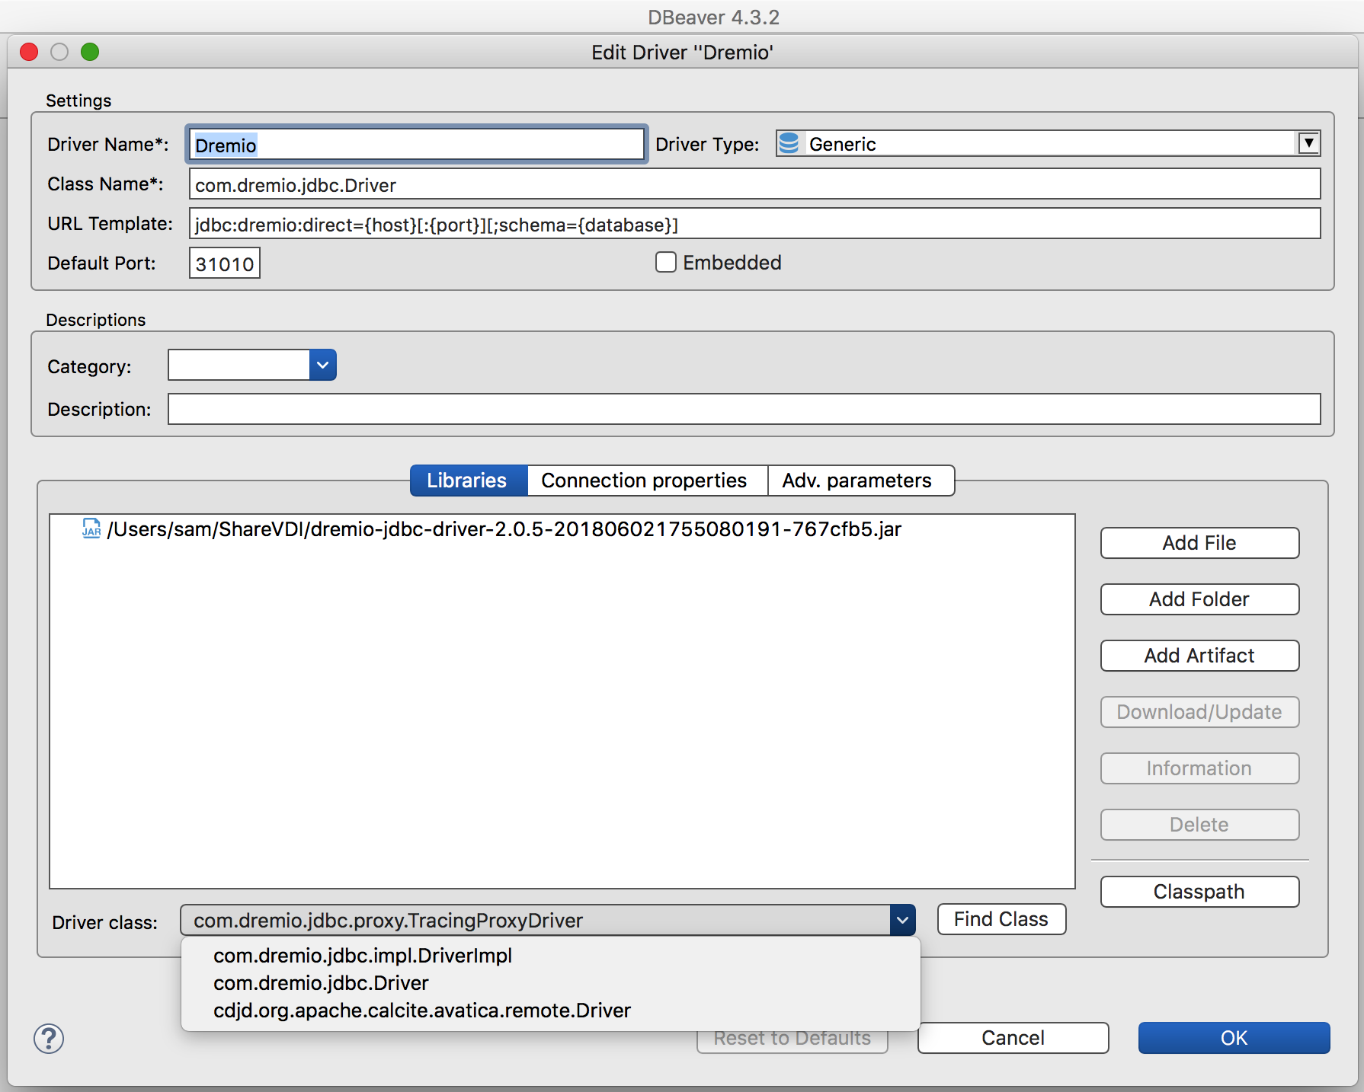The height and width of the screenshot is (1092, 1364).
Task: Click the Add Folder button
Action: tap(1199, 599)
